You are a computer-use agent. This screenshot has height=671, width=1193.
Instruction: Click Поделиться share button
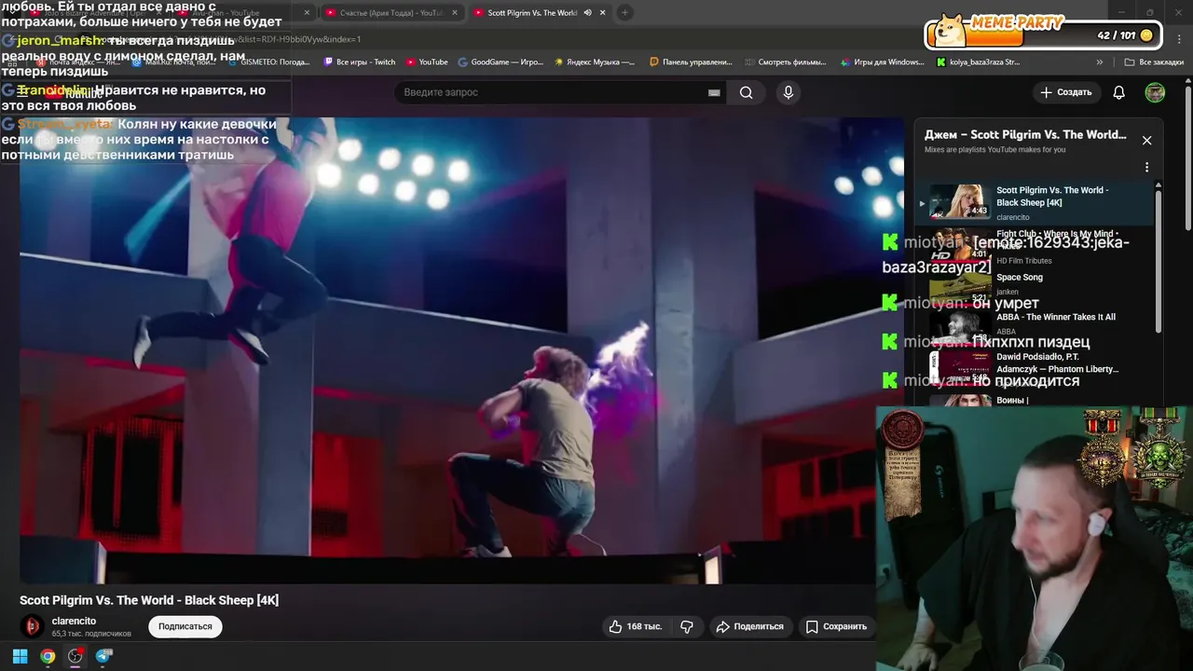[x=749, y=626]
